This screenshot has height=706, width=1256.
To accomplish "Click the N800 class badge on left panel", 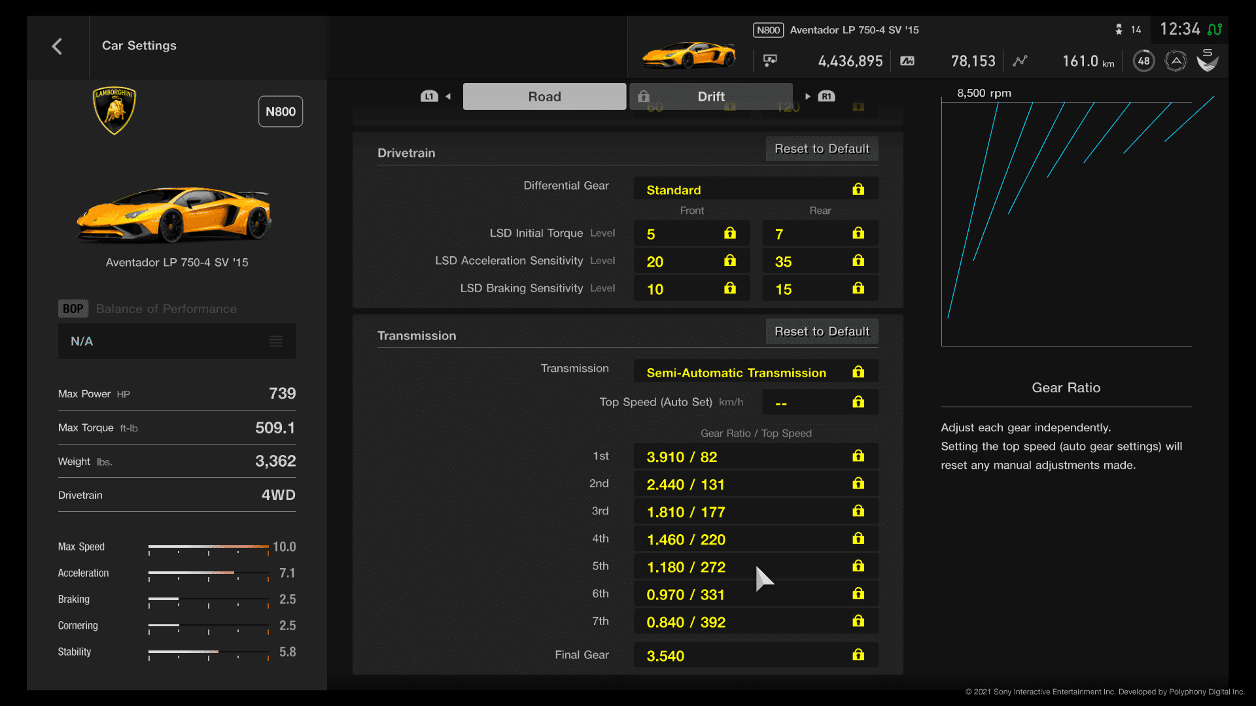I will tap(281, 111).
